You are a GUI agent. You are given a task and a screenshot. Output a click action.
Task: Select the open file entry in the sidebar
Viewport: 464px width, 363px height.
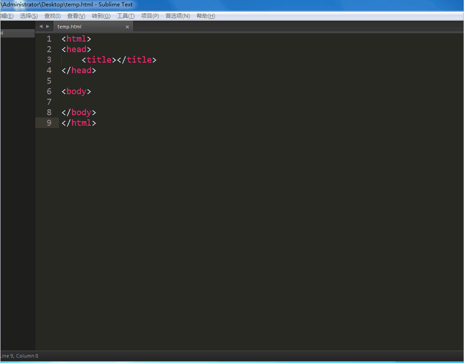click(x=17, y=33)
